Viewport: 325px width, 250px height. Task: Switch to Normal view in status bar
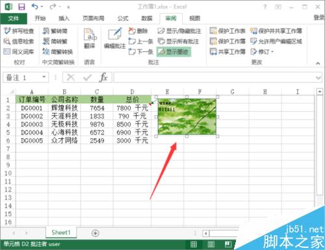(x=194, y=245)
